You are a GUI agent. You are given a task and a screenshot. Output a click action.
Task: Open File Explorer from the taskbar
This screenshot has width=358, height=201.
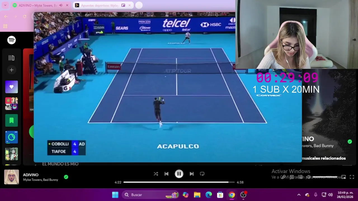197,195
